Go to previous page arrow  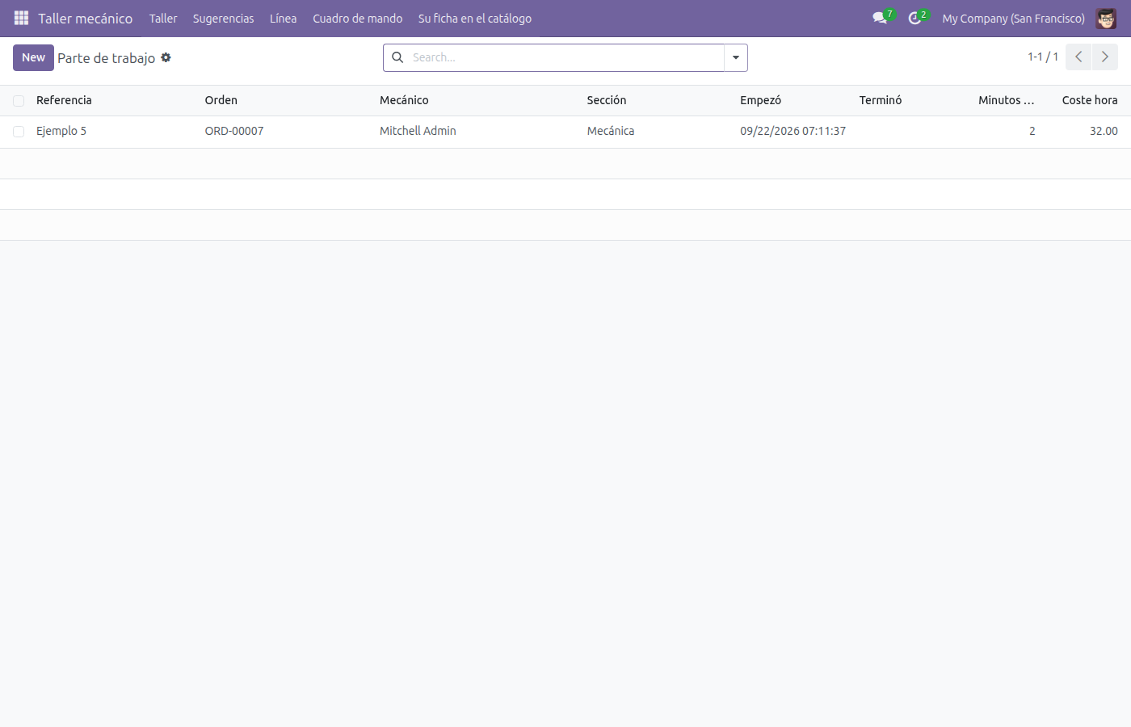tap(1078, 57)
